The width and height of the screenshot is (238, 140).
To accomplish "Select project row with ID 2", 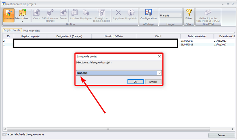I will (x=119, y=41).
